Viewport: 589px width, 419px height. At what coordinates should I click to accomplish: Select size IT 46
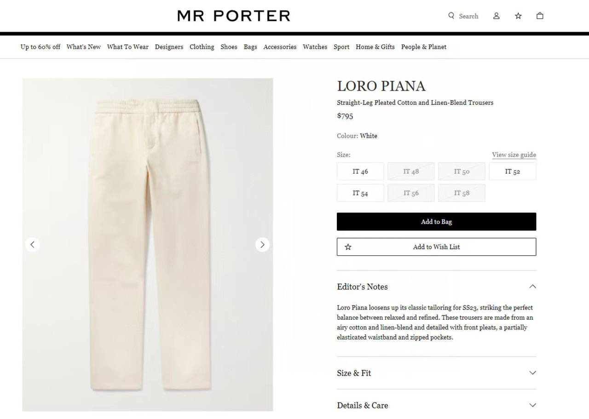pyautogui.click(x=360, y=172)
